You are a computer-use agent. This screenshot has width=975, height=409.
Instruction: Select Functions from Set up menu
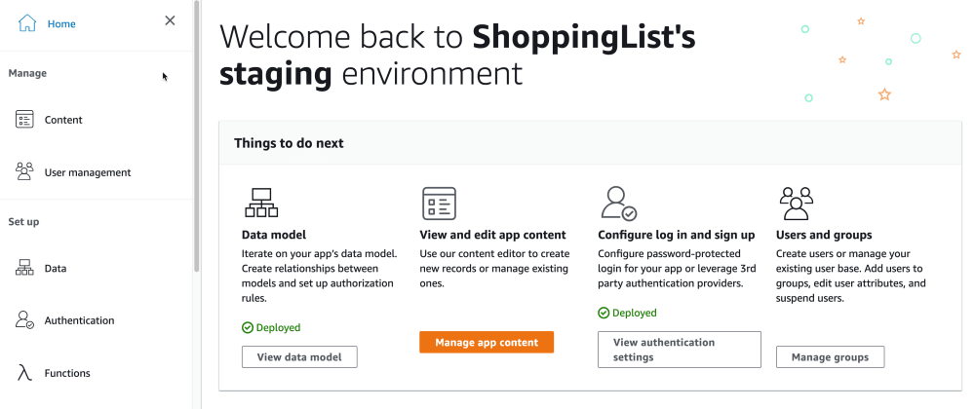click(67, 373)
